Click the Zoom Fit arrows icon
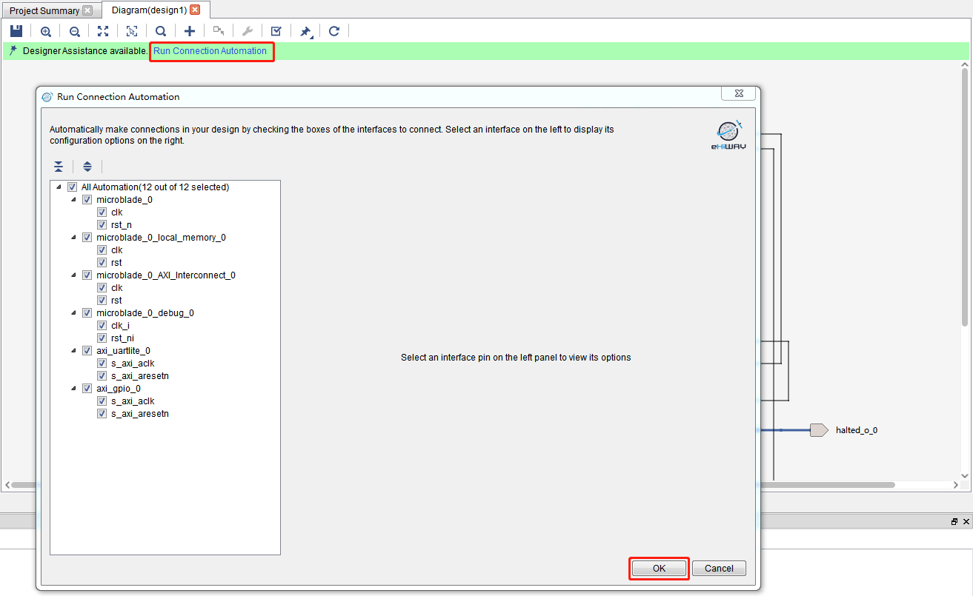 pos(103,31)
